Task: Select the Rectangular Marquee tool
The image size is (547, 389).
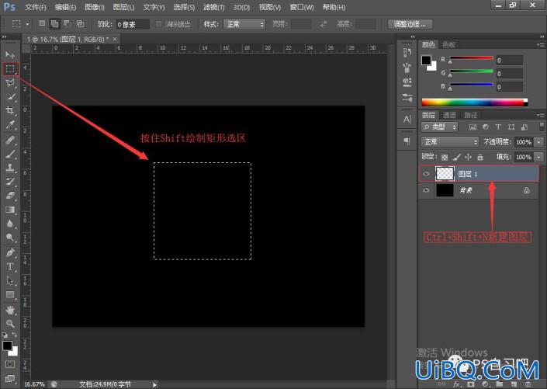Action: tap(10, 69)
